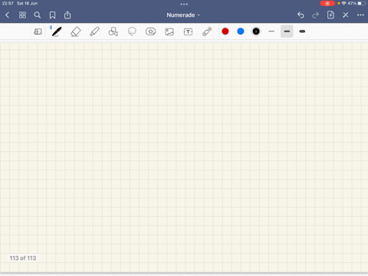The width and height of the screenshot is (368, 276).
Task: Choose the blue pen color
Action: [x=241, y=31]
